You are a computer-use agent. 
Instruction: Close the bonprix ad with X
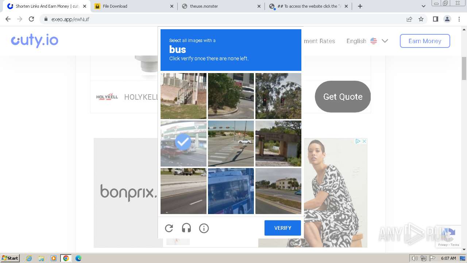[364, 141]
